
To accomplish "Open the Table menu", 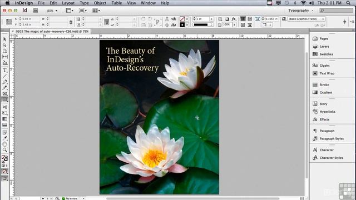I will coord(117,3).
